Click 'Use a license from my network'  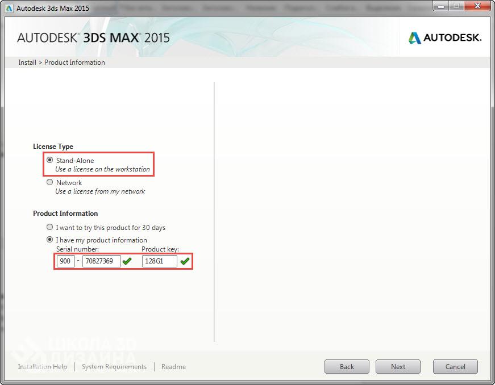pyautogui.click(x=100, y=191)
